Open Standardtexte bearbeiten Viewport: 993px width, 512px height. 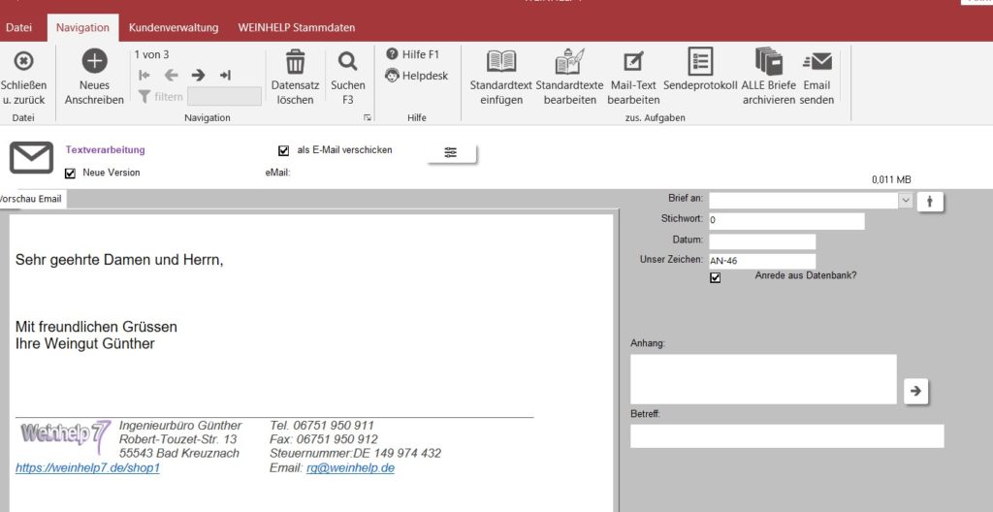click(569, 62)
